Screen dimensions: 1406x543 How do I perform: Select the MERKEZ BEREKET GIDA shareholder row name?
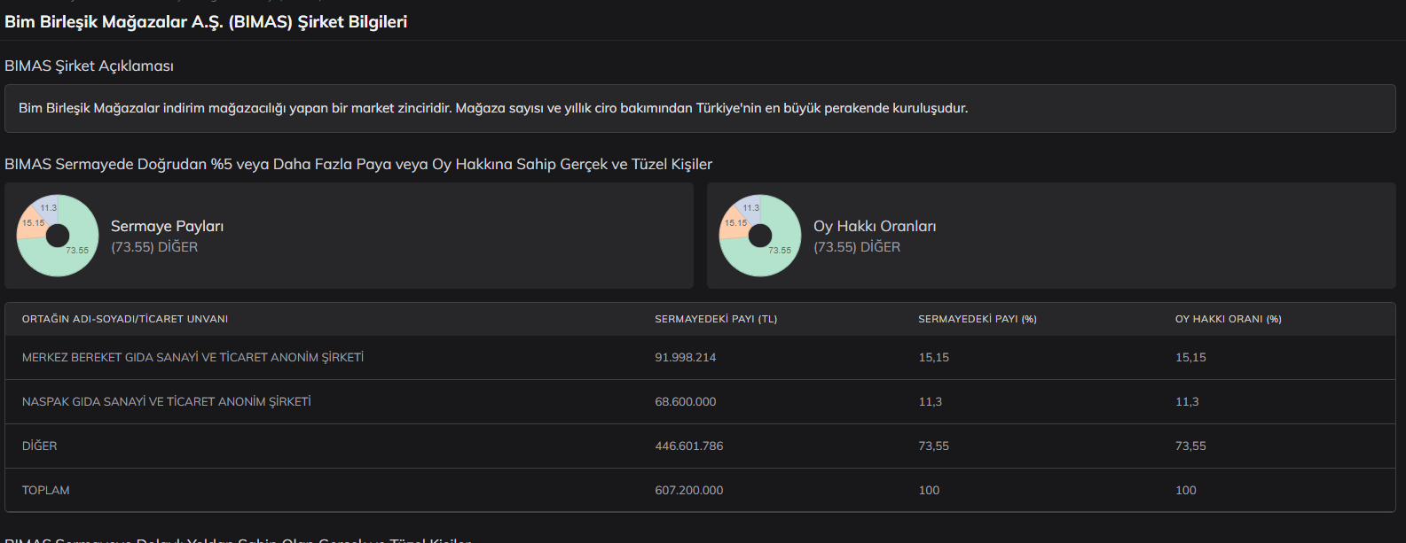click(192, 358)
